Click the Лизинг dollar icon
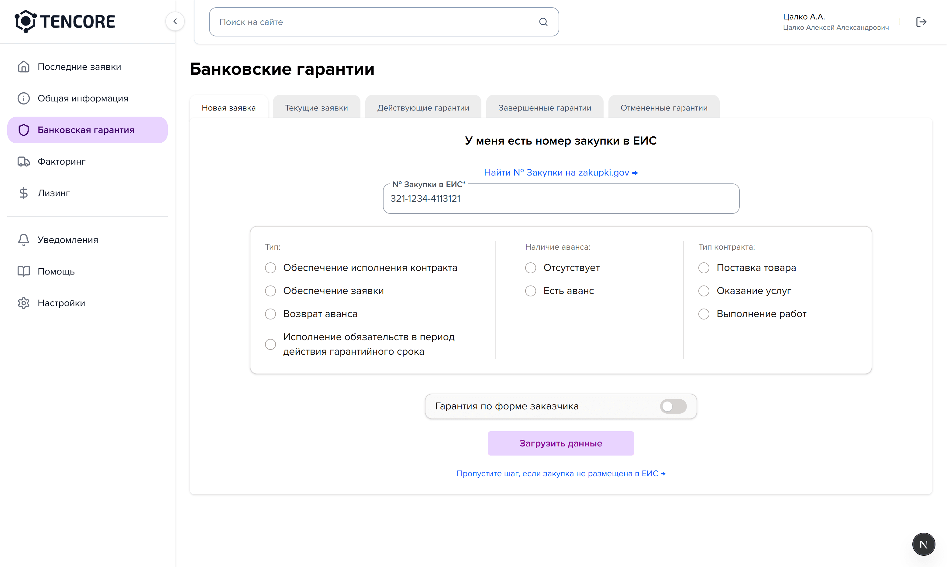Image resolution: width=947 pixels, height=567 pixels. (23, 193)
